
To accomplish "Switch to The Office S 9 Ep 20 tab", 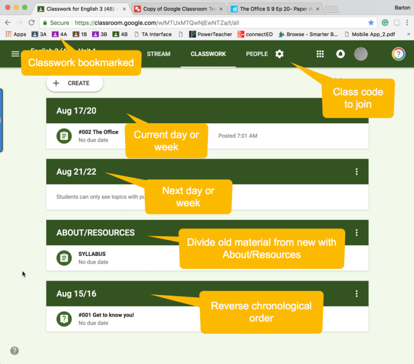I will click(x=276, y=9).
